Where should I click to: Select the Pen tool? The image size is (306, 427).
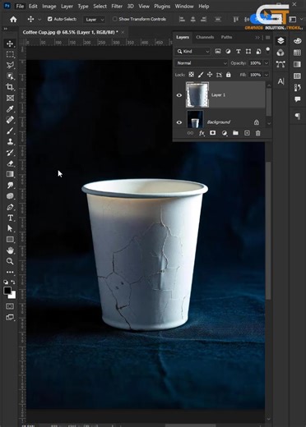coord(10,207)
